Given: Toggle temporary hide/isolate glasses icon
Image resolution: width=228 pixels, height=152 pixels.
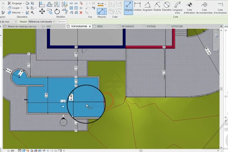Looking at the screenshot, I should 44,151.
